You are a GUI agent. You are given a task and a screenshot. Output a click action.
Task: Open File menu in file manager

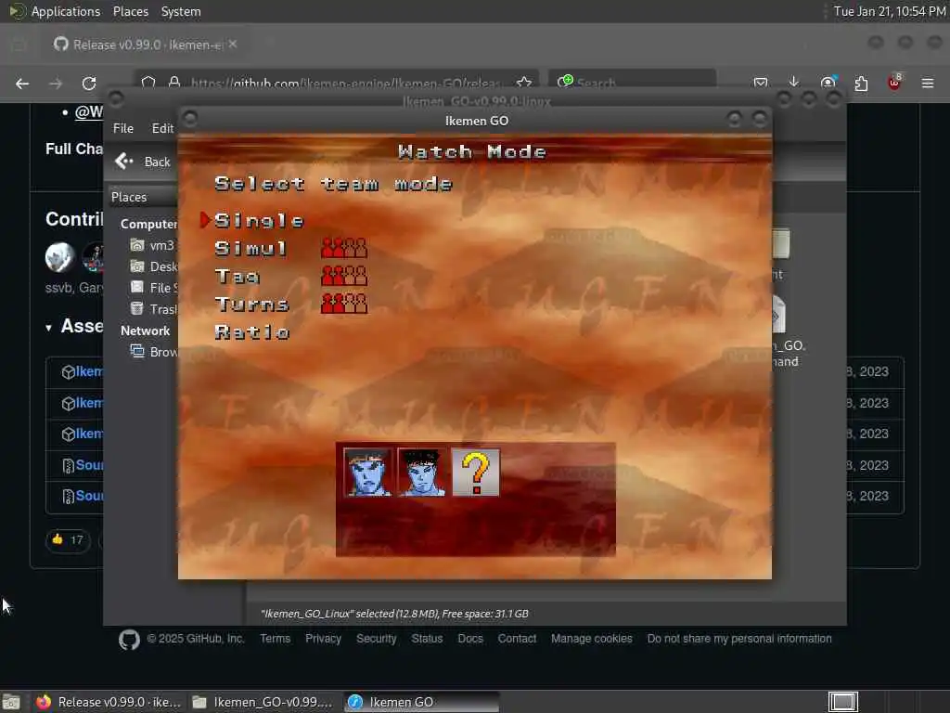click(x=123, y=128)
